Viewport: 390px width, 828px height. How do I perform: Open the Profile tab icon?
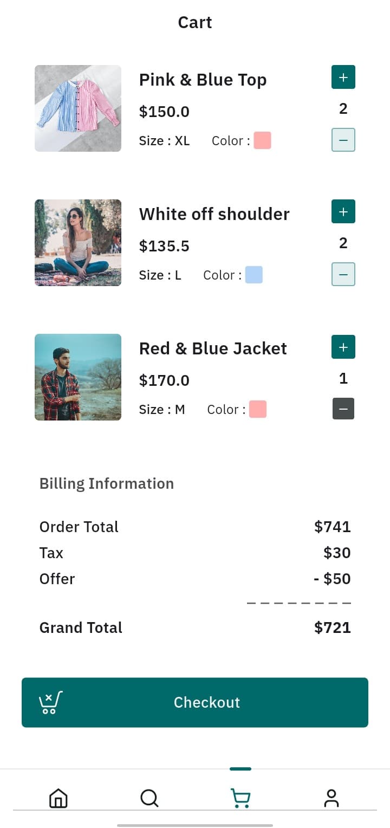(331, 798)
